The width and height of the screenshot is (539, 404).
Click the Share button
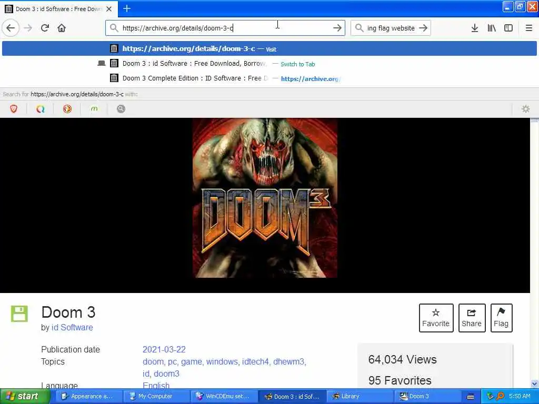[472, 318]
